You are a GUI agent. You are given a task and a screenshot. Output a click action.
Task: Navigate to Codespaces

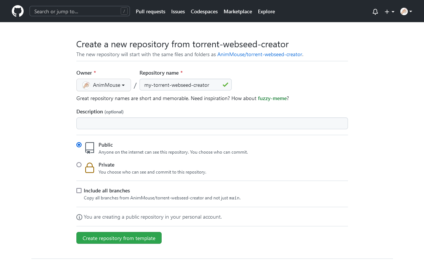click(204, 11)
